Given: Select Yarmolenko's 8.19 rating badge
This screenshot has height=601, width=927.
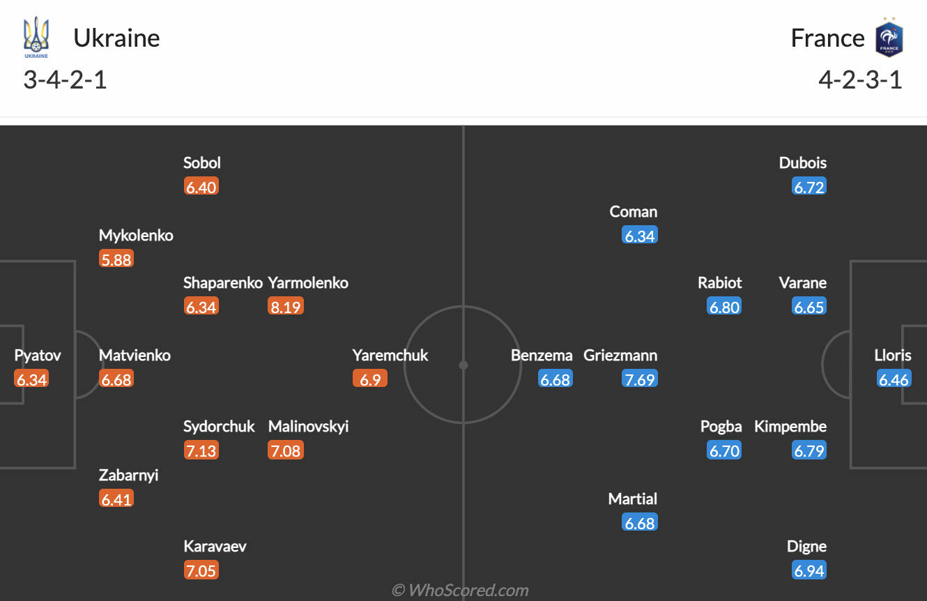Looking at the screenshot, I should (286, 307).
